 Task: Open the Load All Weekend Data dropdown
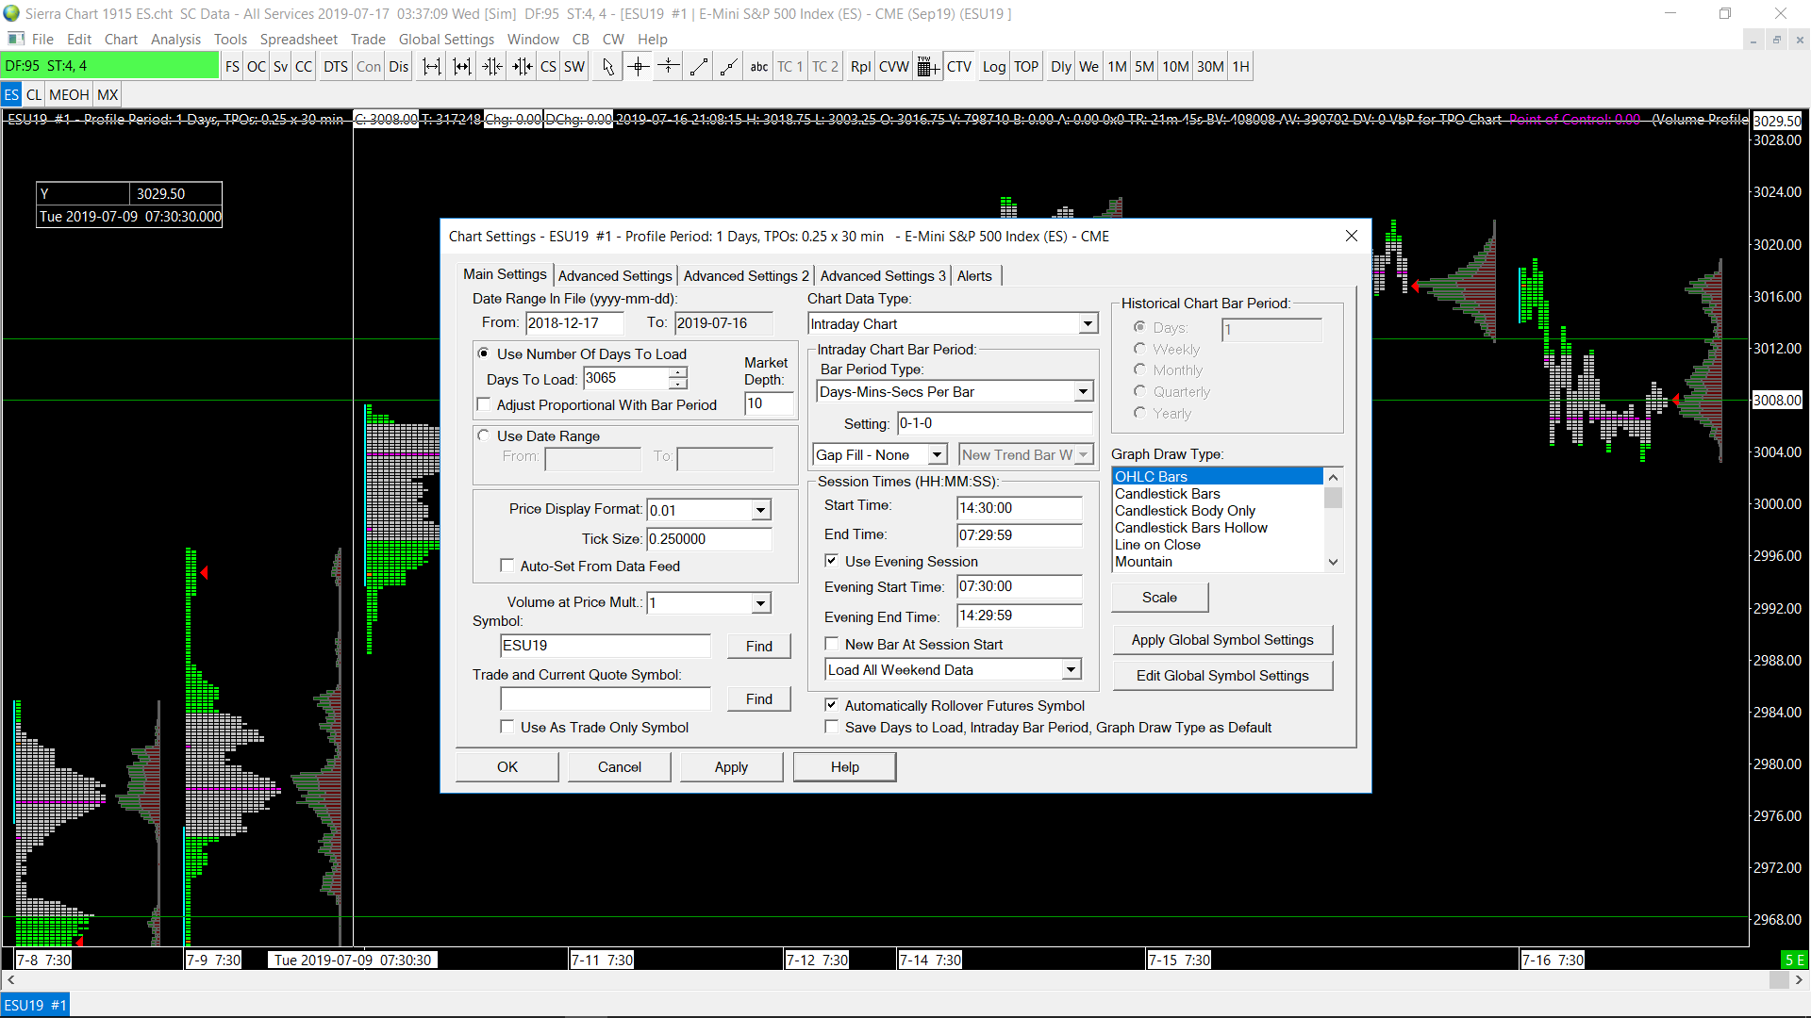1071,669
